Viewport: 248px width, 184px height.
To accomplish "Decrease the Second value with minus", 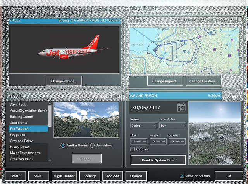I will 183,141.
